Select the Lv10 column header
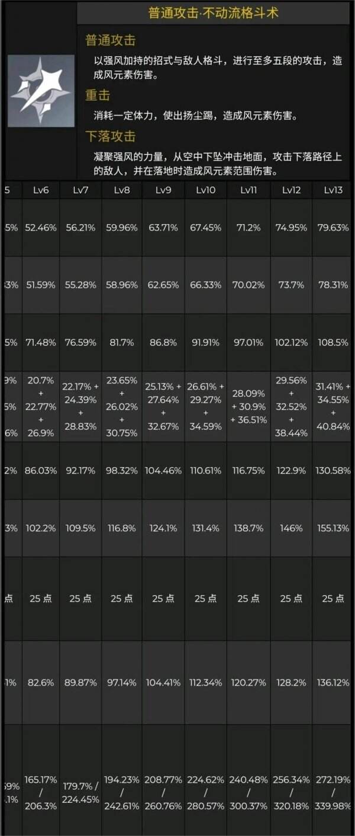 coord(206,190)
